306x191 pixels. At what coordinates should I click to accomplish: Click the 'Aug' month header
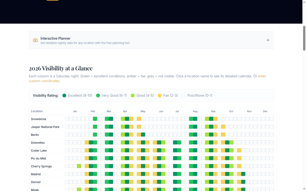coord(195,111)
